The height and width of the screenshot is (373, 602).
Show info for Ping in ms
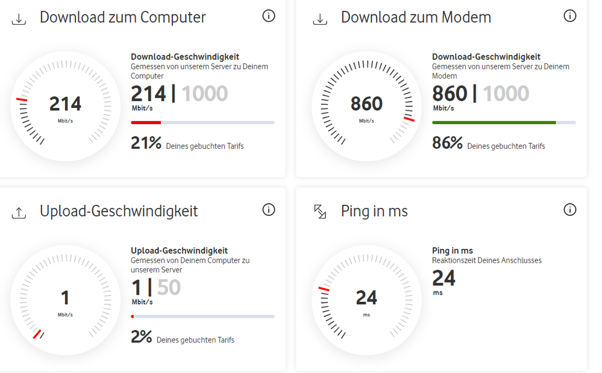tap(569, 210)
